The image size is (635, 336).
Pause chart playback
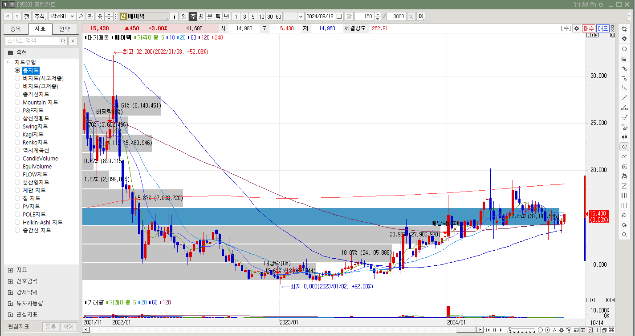pyautogui.click(x=494, y=330)
